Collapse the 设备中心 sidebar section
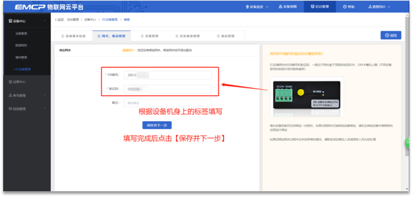Image resolution: width=412 pixels, height=197 pixels. pos(45,21)
